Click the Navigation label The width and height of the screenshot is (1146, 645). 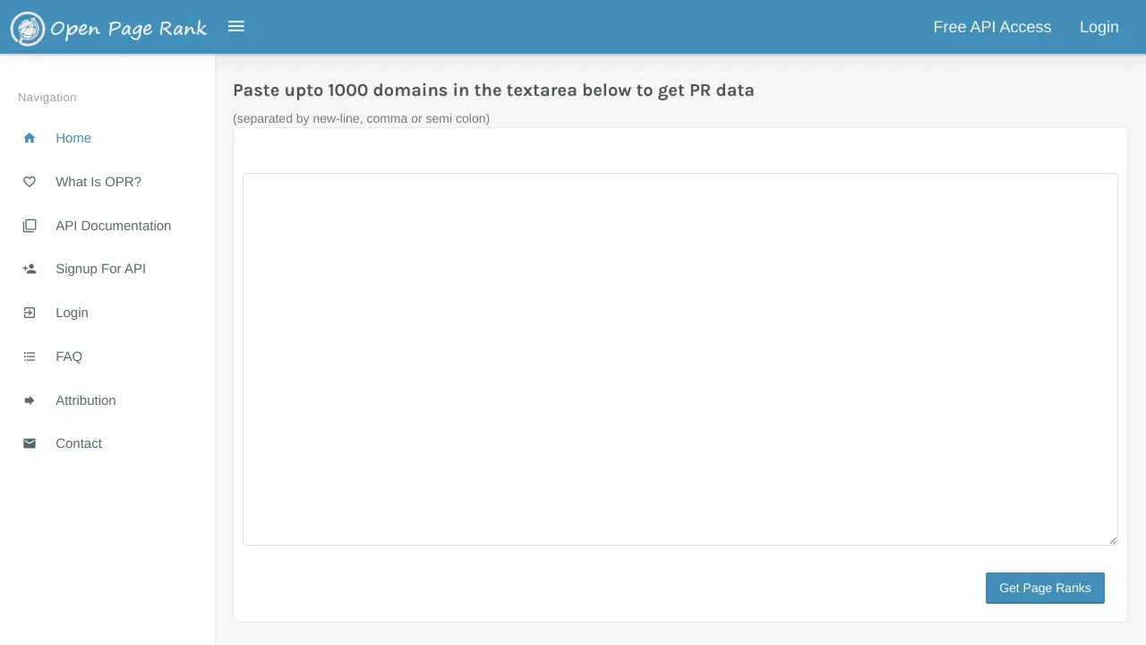click(47, 98)
